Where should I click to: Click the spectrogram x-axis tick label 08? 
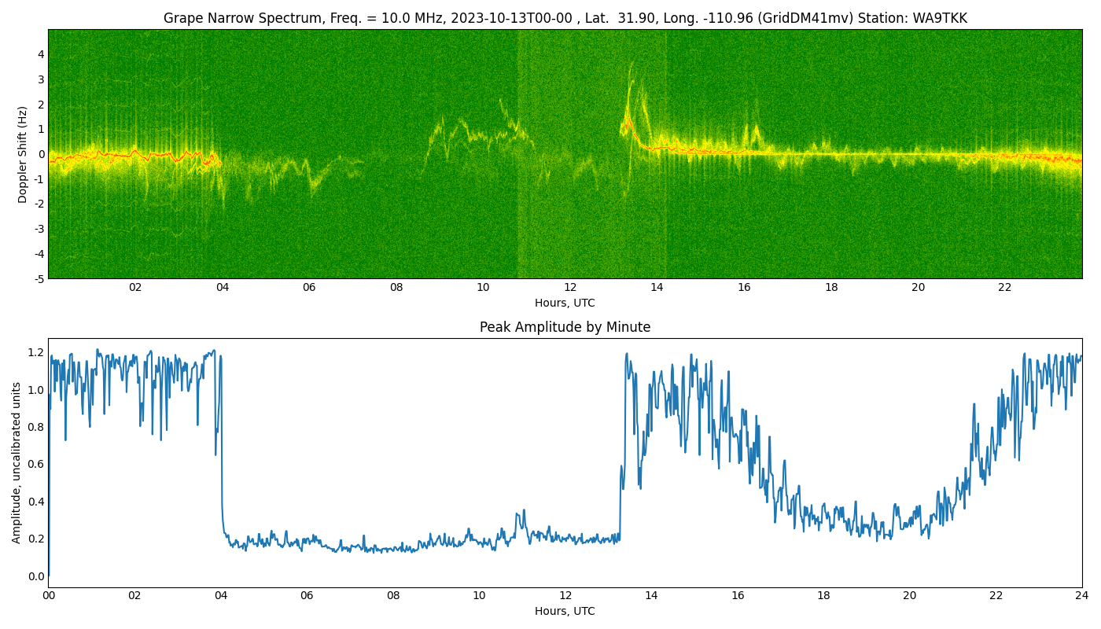[396, 287]
